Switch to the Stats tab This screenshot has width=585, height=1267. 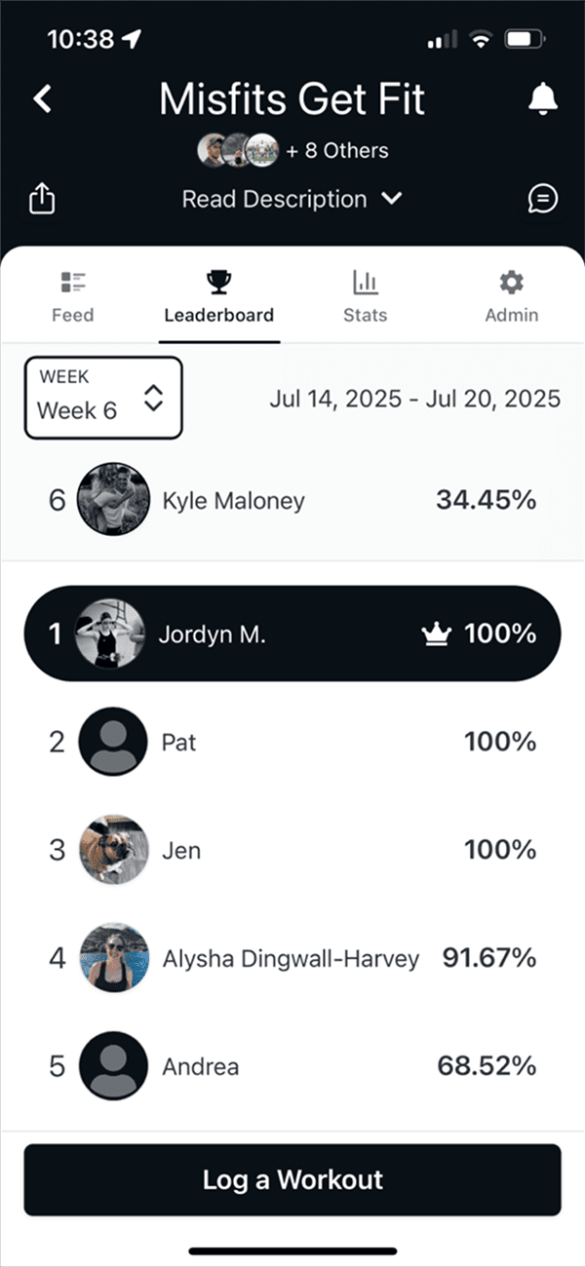point(365,295)
